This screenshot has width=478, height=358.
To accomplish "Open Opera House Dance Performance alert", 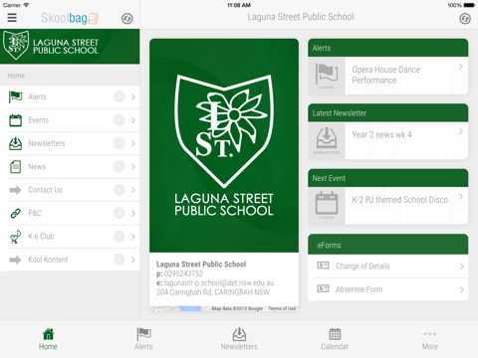I will point(388,76).
